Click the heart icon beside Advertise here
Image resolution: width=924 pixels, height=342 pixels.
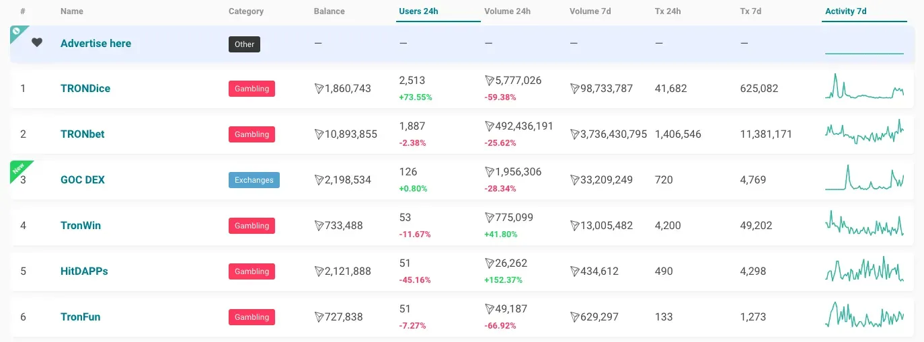pos(37,42)
